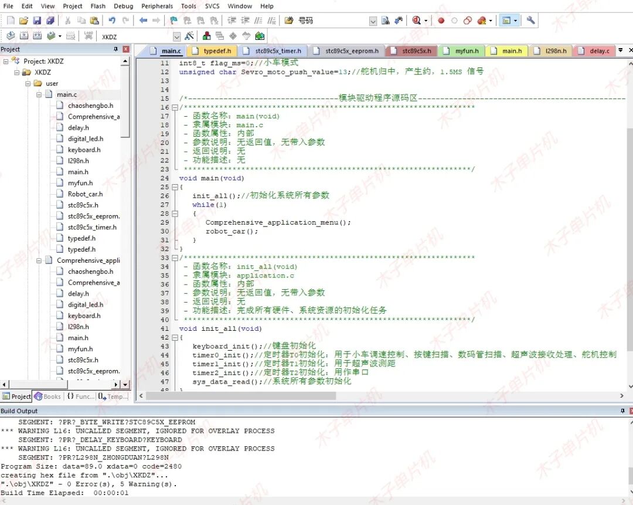The image size is (633, 505).
Task: Select keyboard.h under main.c
Action: (84, 150)
